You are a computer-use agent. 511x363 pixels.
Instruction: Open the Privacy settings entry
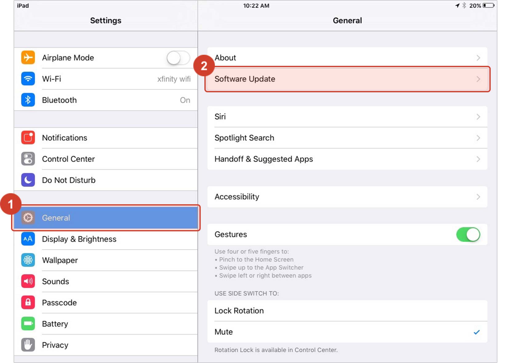pos(55,345)
